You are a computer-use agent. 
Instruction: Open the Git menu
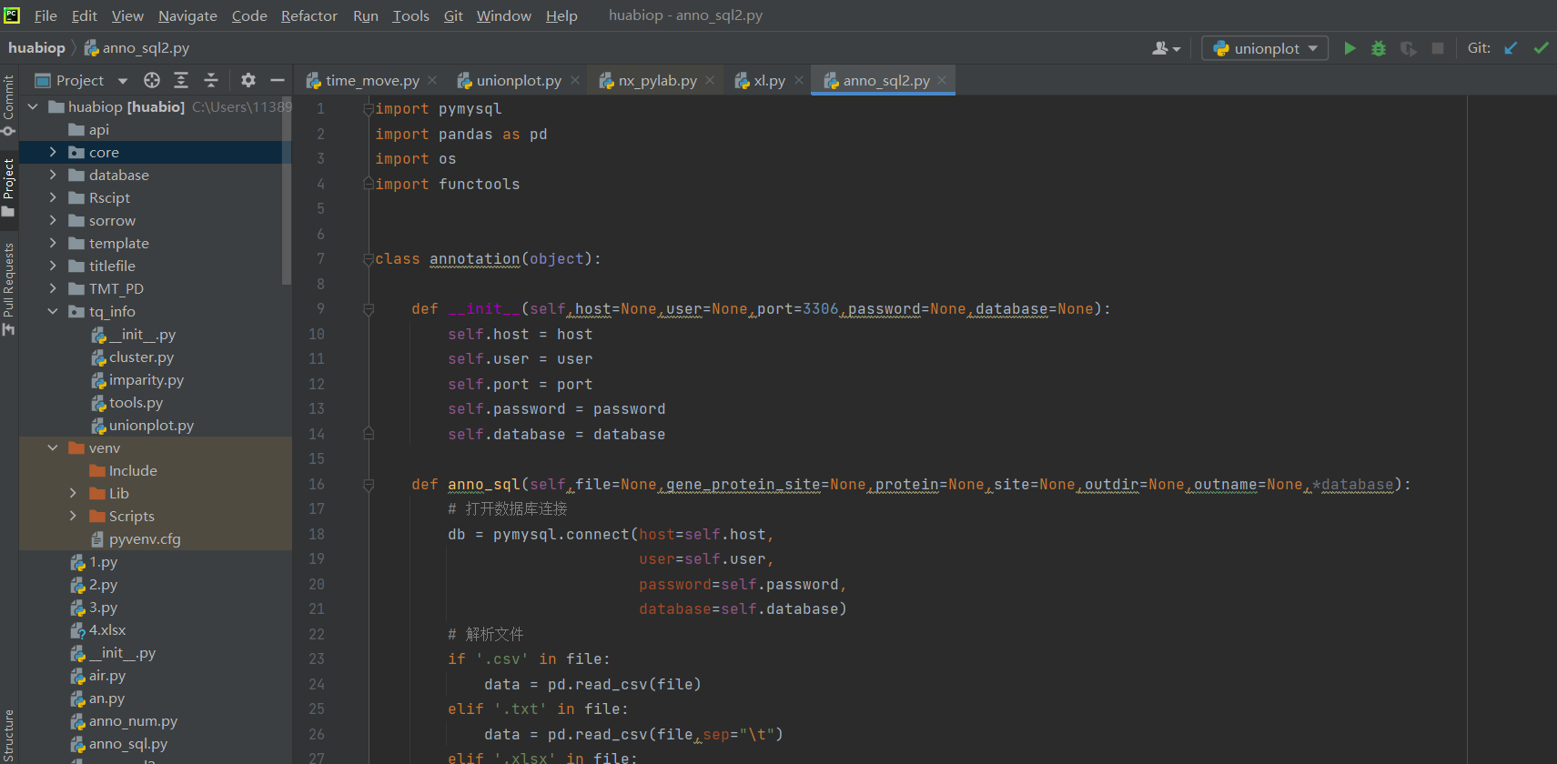click(x=453, y=15)
